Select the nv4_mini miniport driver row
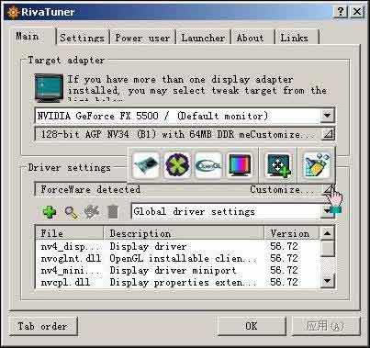Viewport: 370px width, 348px height. point(177,270)
